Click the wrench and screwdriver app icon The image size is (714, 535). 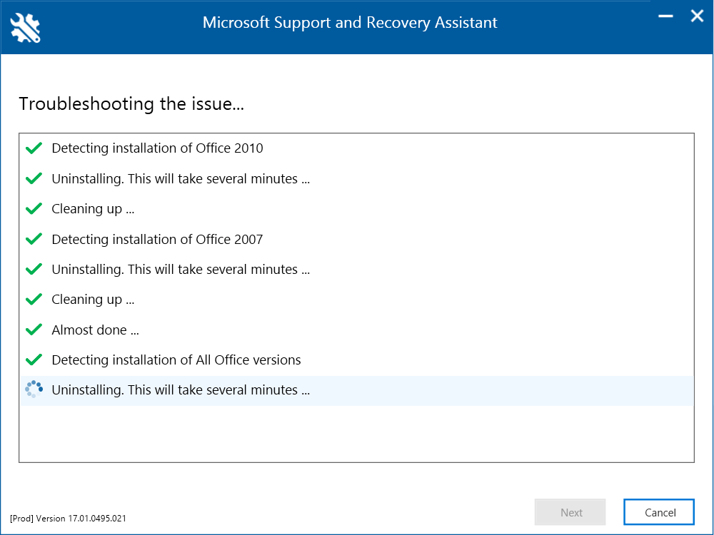coord(26,27)
